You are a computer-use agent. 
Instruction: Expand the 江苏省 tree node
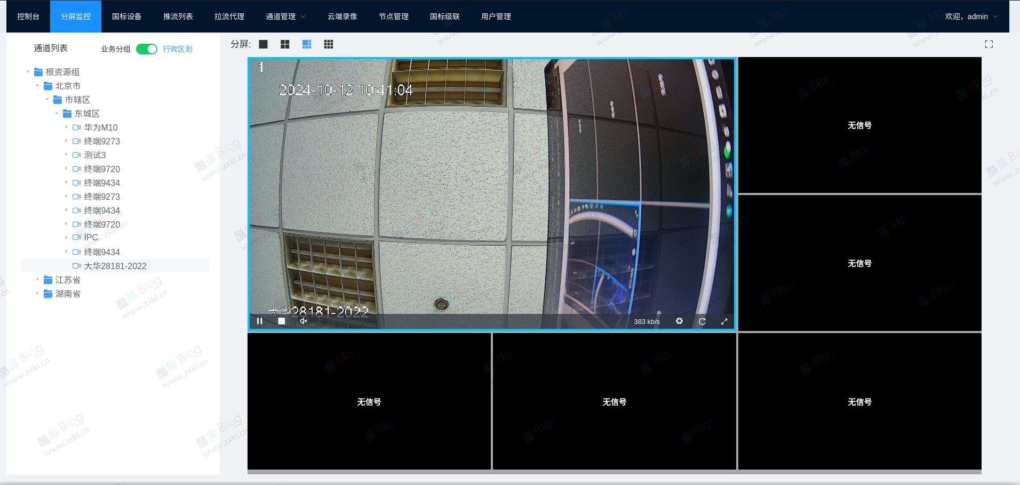(x=37, y=279)
